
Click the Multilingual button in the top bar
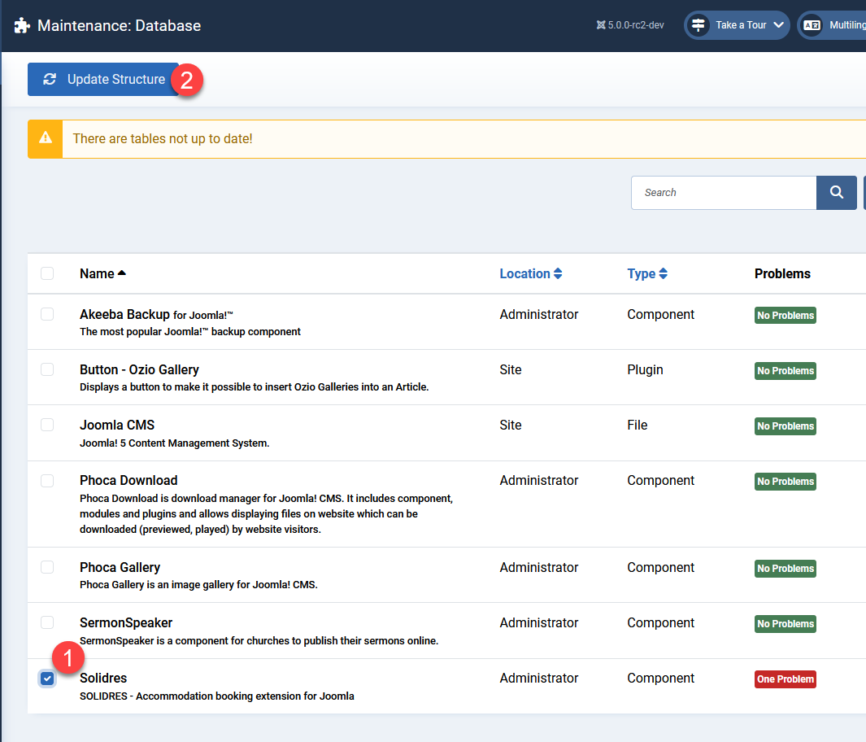pyautogui.click(x=838, y=25)
